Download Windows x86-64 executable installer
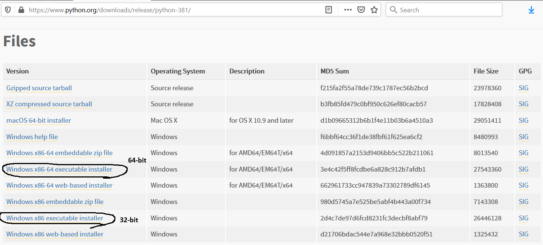 click(59, 169)
